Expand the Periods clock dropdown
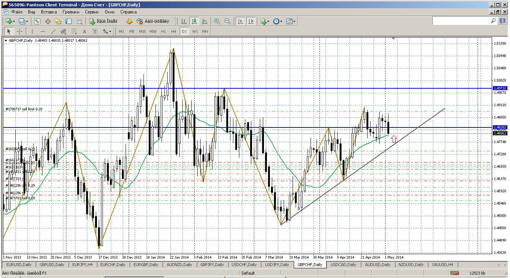Screen dimensions: 510x278 point(281,22)
